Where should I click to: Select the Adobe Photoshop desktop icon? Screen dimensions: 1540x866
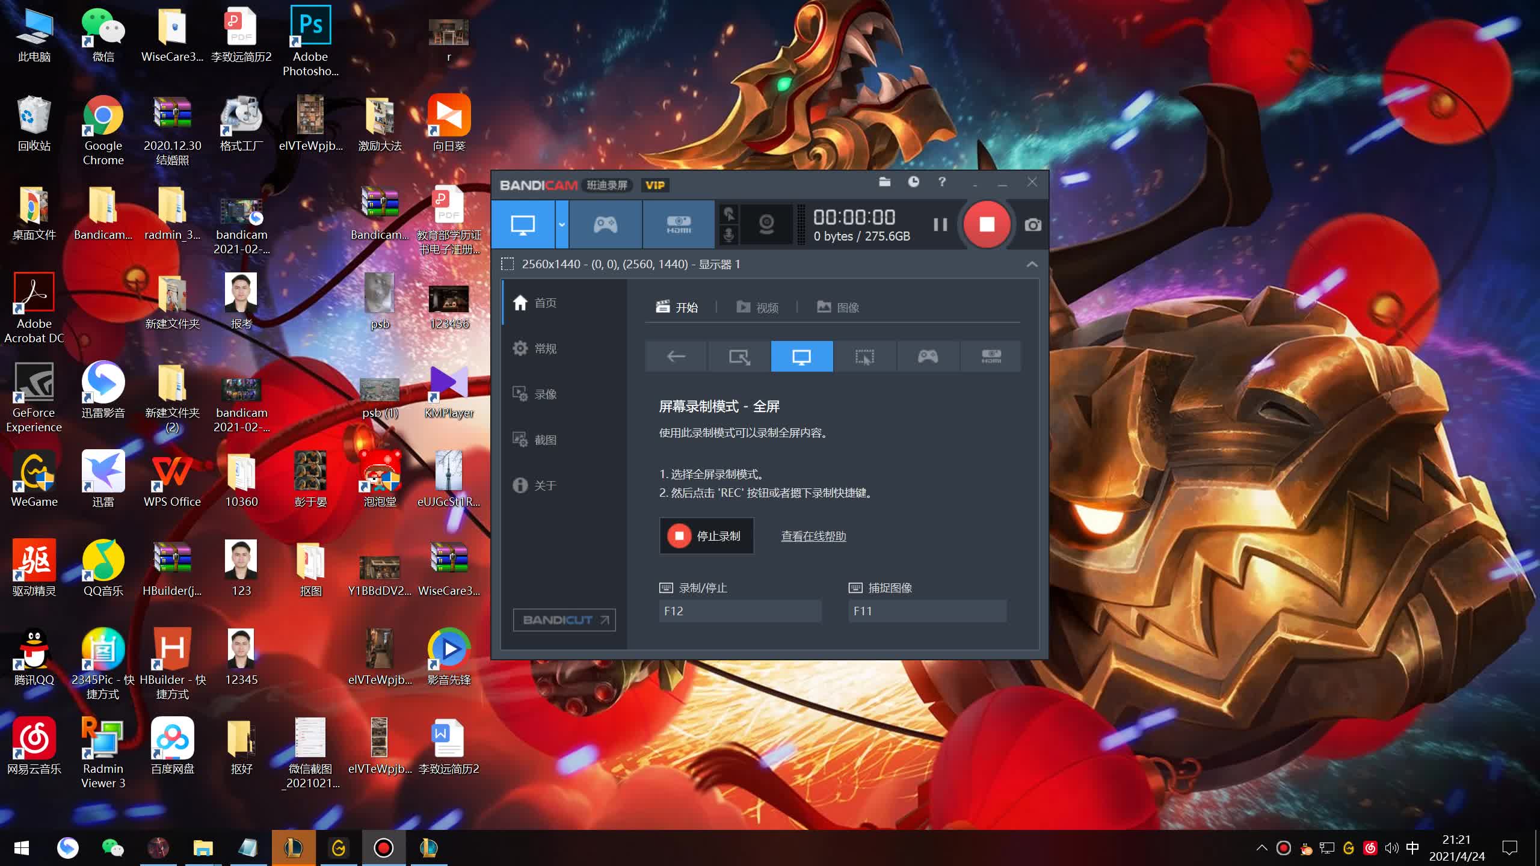(310, 41)
